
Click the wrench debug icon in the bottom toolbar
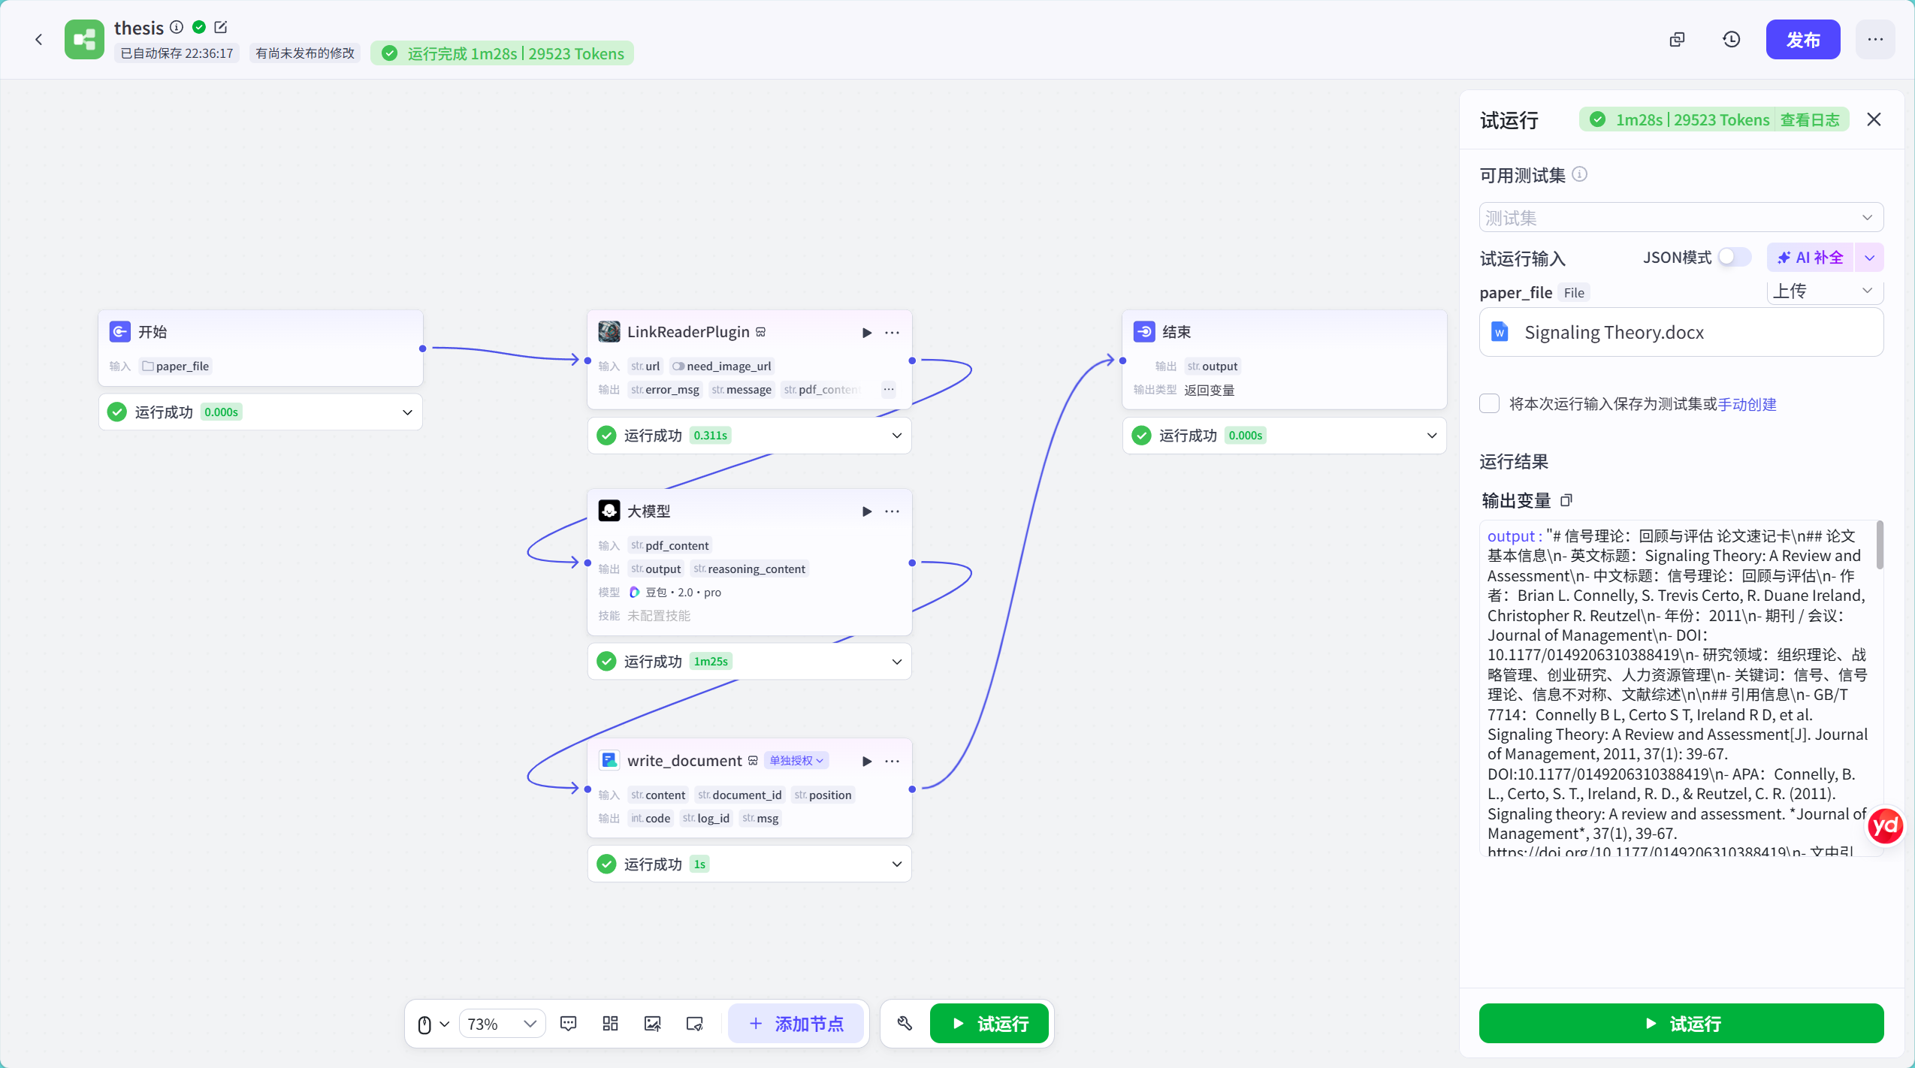pos(905,1024)
